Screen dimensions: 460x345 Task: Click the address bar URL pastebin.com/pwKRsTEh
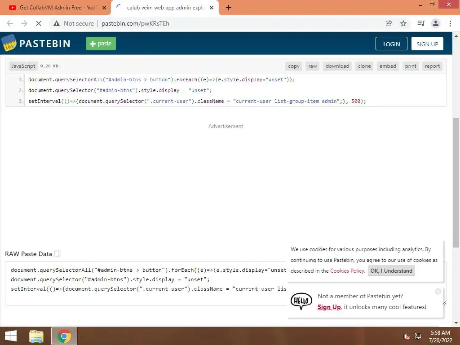pyautogui.click(x=135, y=23)
